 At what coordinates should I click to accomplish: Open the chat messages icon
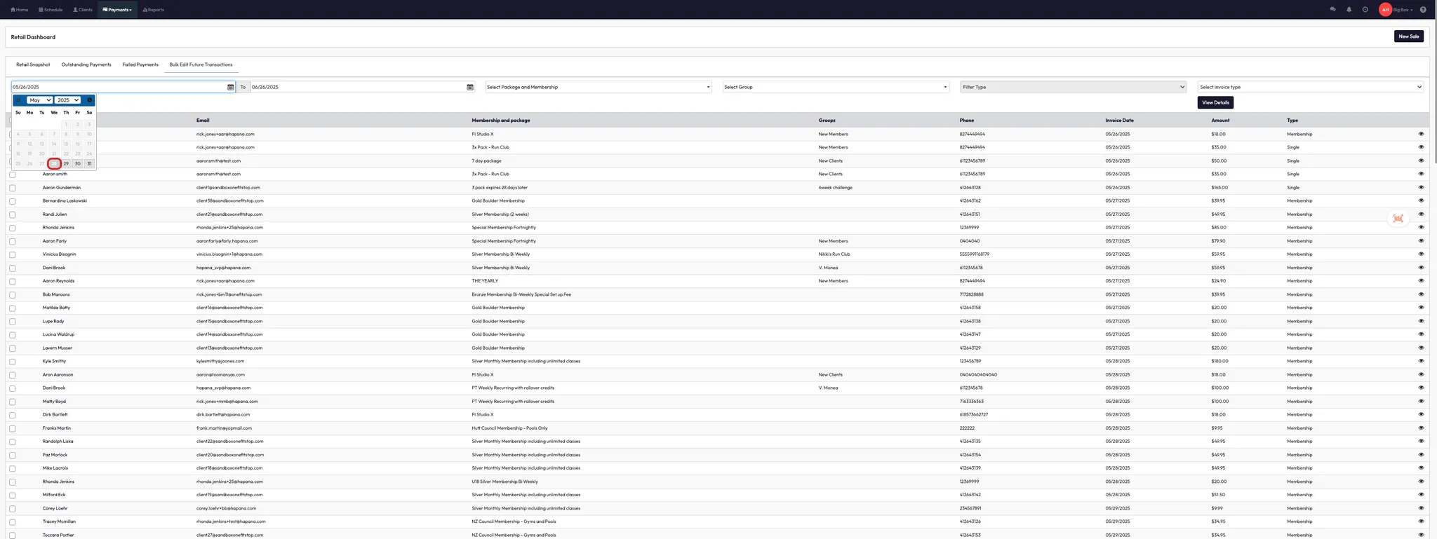pos(1332,10)
